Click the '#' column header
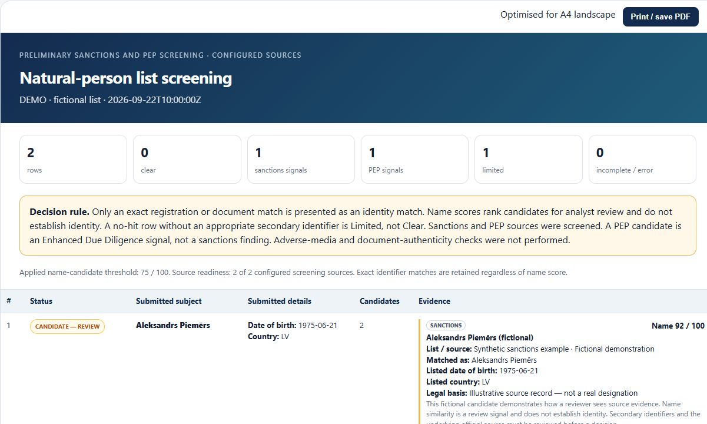 (x=9, y=301)
